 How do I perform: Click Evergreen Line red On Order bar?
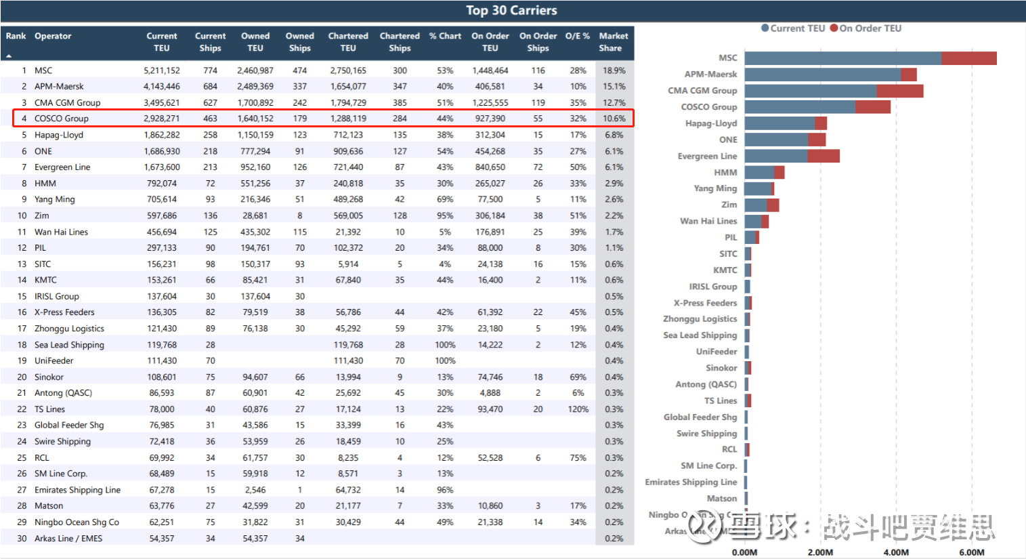click(x=824, y=156)
